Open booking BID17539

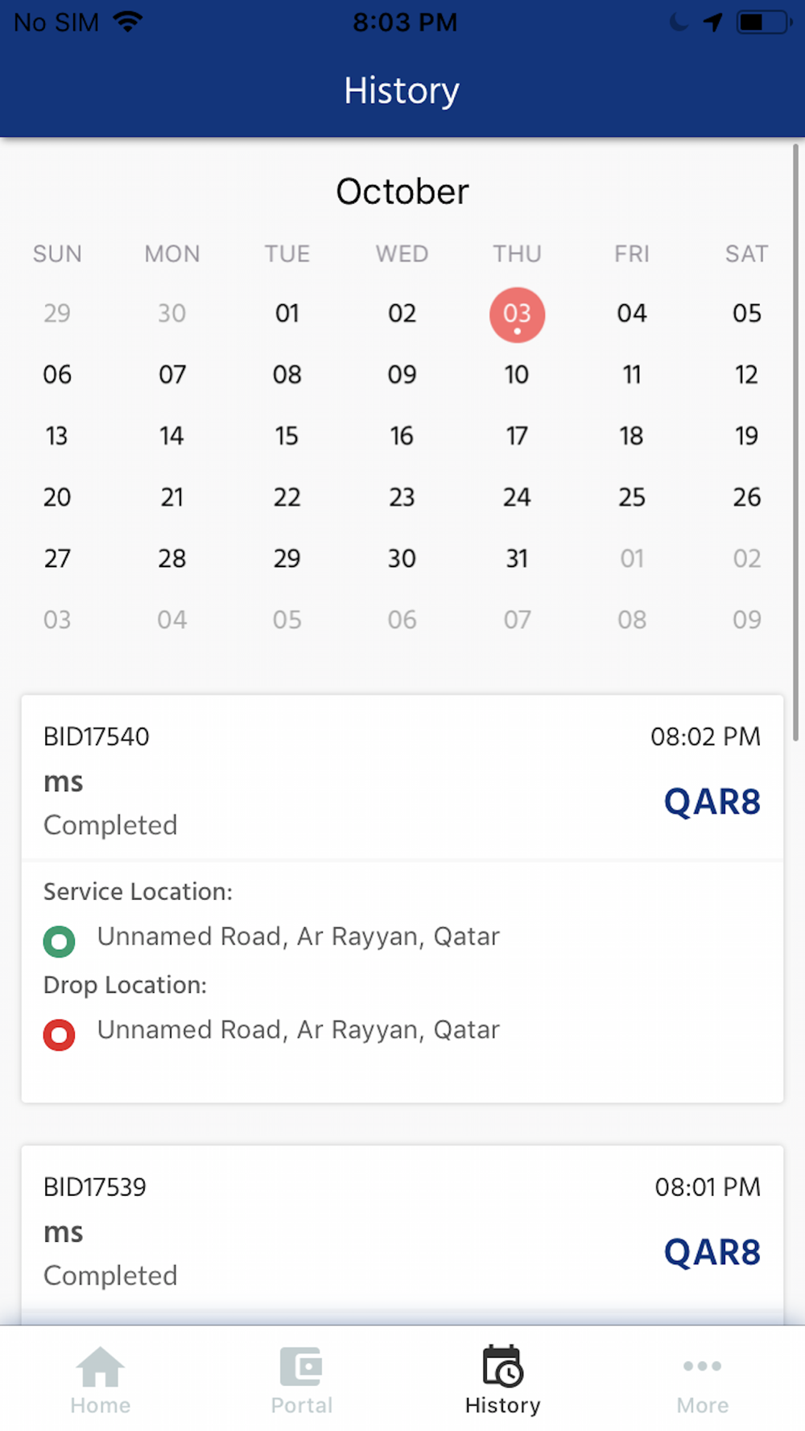point(95,1187)
